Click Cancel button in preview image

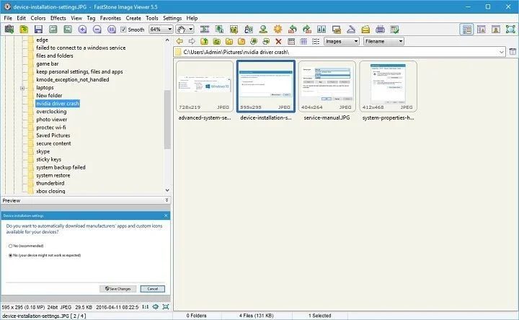coord(152,289)
